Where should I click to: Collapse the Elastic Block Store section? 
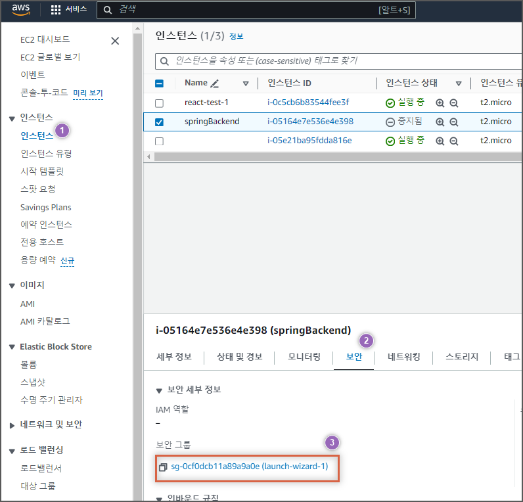pyautogui.click(x=12, y=347)
